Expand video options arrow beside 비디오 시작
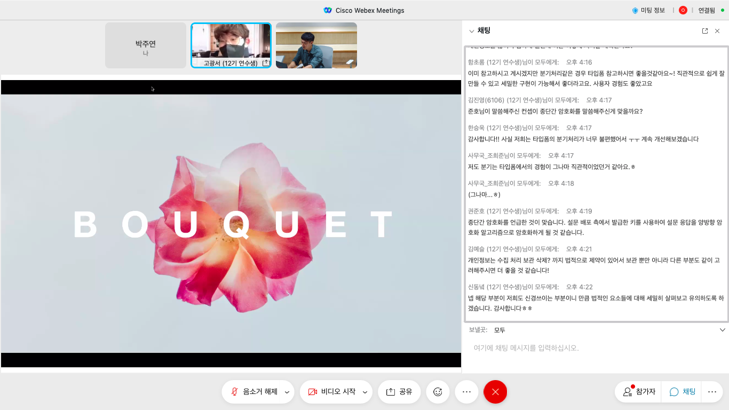This screenshot has width=729, height=410. (365, 392)
